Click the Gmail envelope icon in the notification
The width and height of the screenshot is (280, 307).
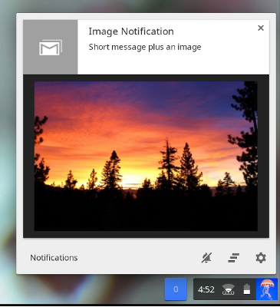[51, 48]
